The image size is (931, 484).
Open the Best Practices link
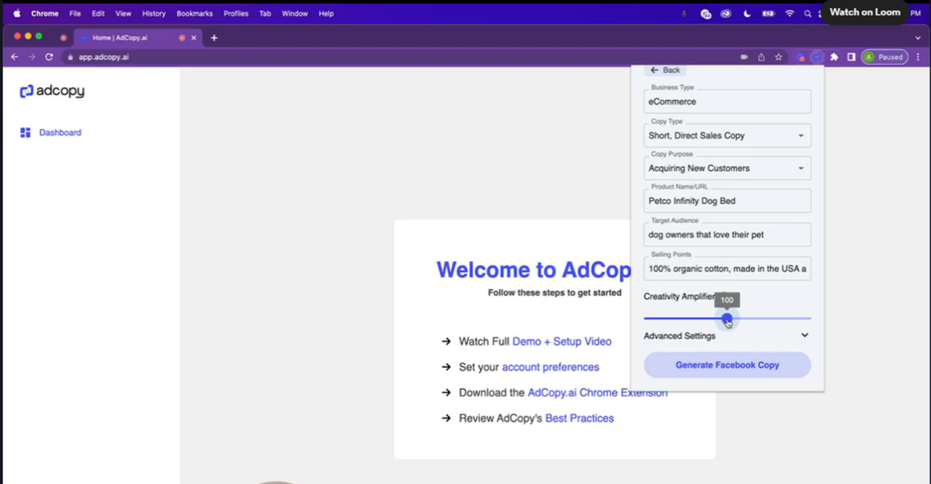pos(579,418)
